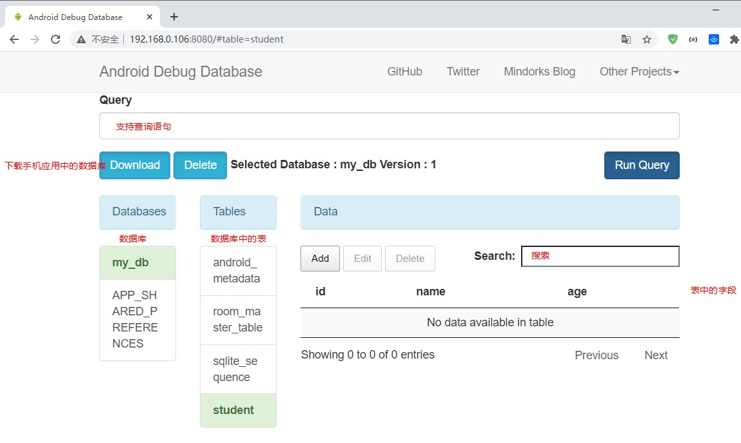
Task: Click the blue Download button
Action: 135,165
